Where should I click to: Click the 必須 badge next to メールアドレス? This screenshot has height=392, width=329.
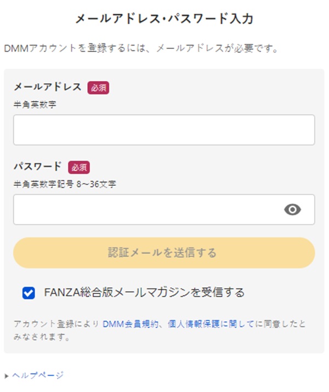coord(98,88)
